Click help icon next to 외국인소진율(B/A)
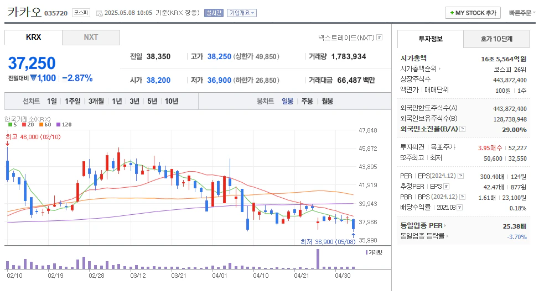This screenshot has height=291, width=539. tap(462, 129)
